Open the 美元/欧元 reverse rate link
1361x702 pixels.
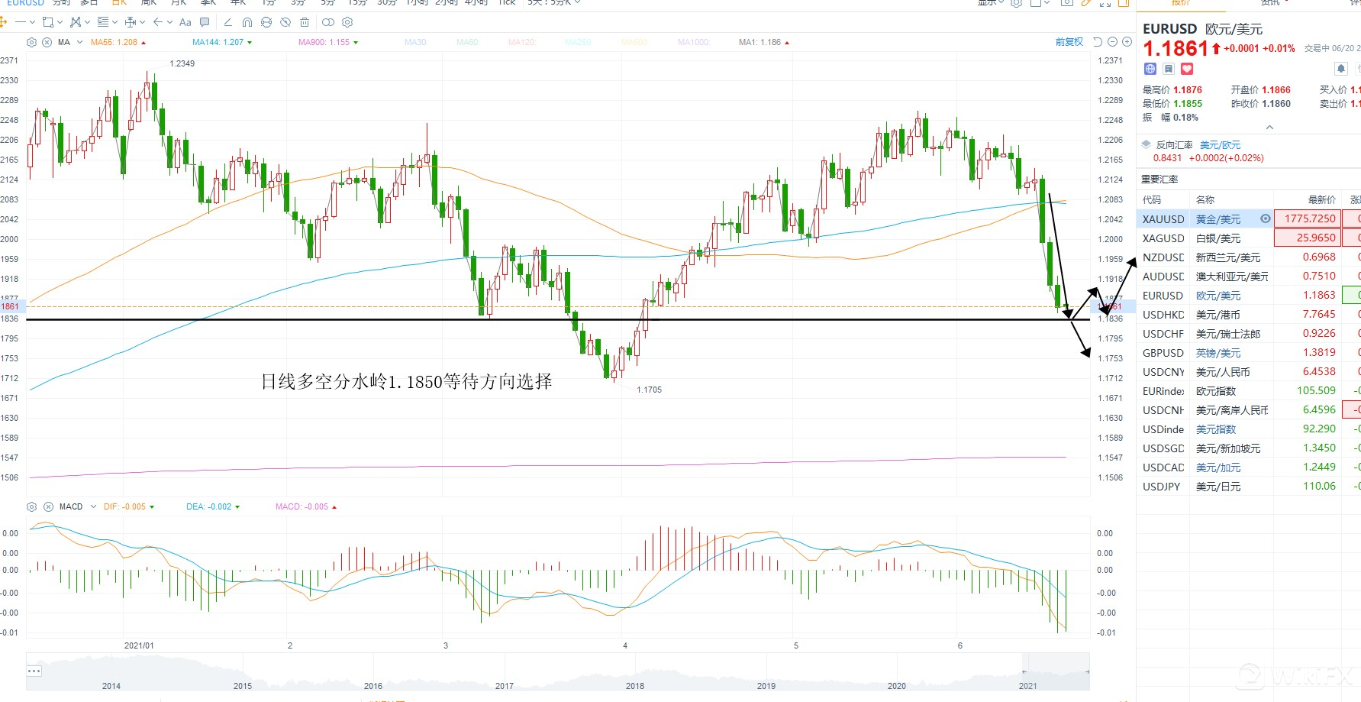click(x=1220, y=145)
